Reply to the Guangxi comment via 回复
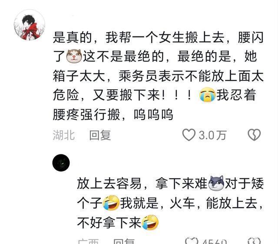The image size is (278, 244). (124, 241)
